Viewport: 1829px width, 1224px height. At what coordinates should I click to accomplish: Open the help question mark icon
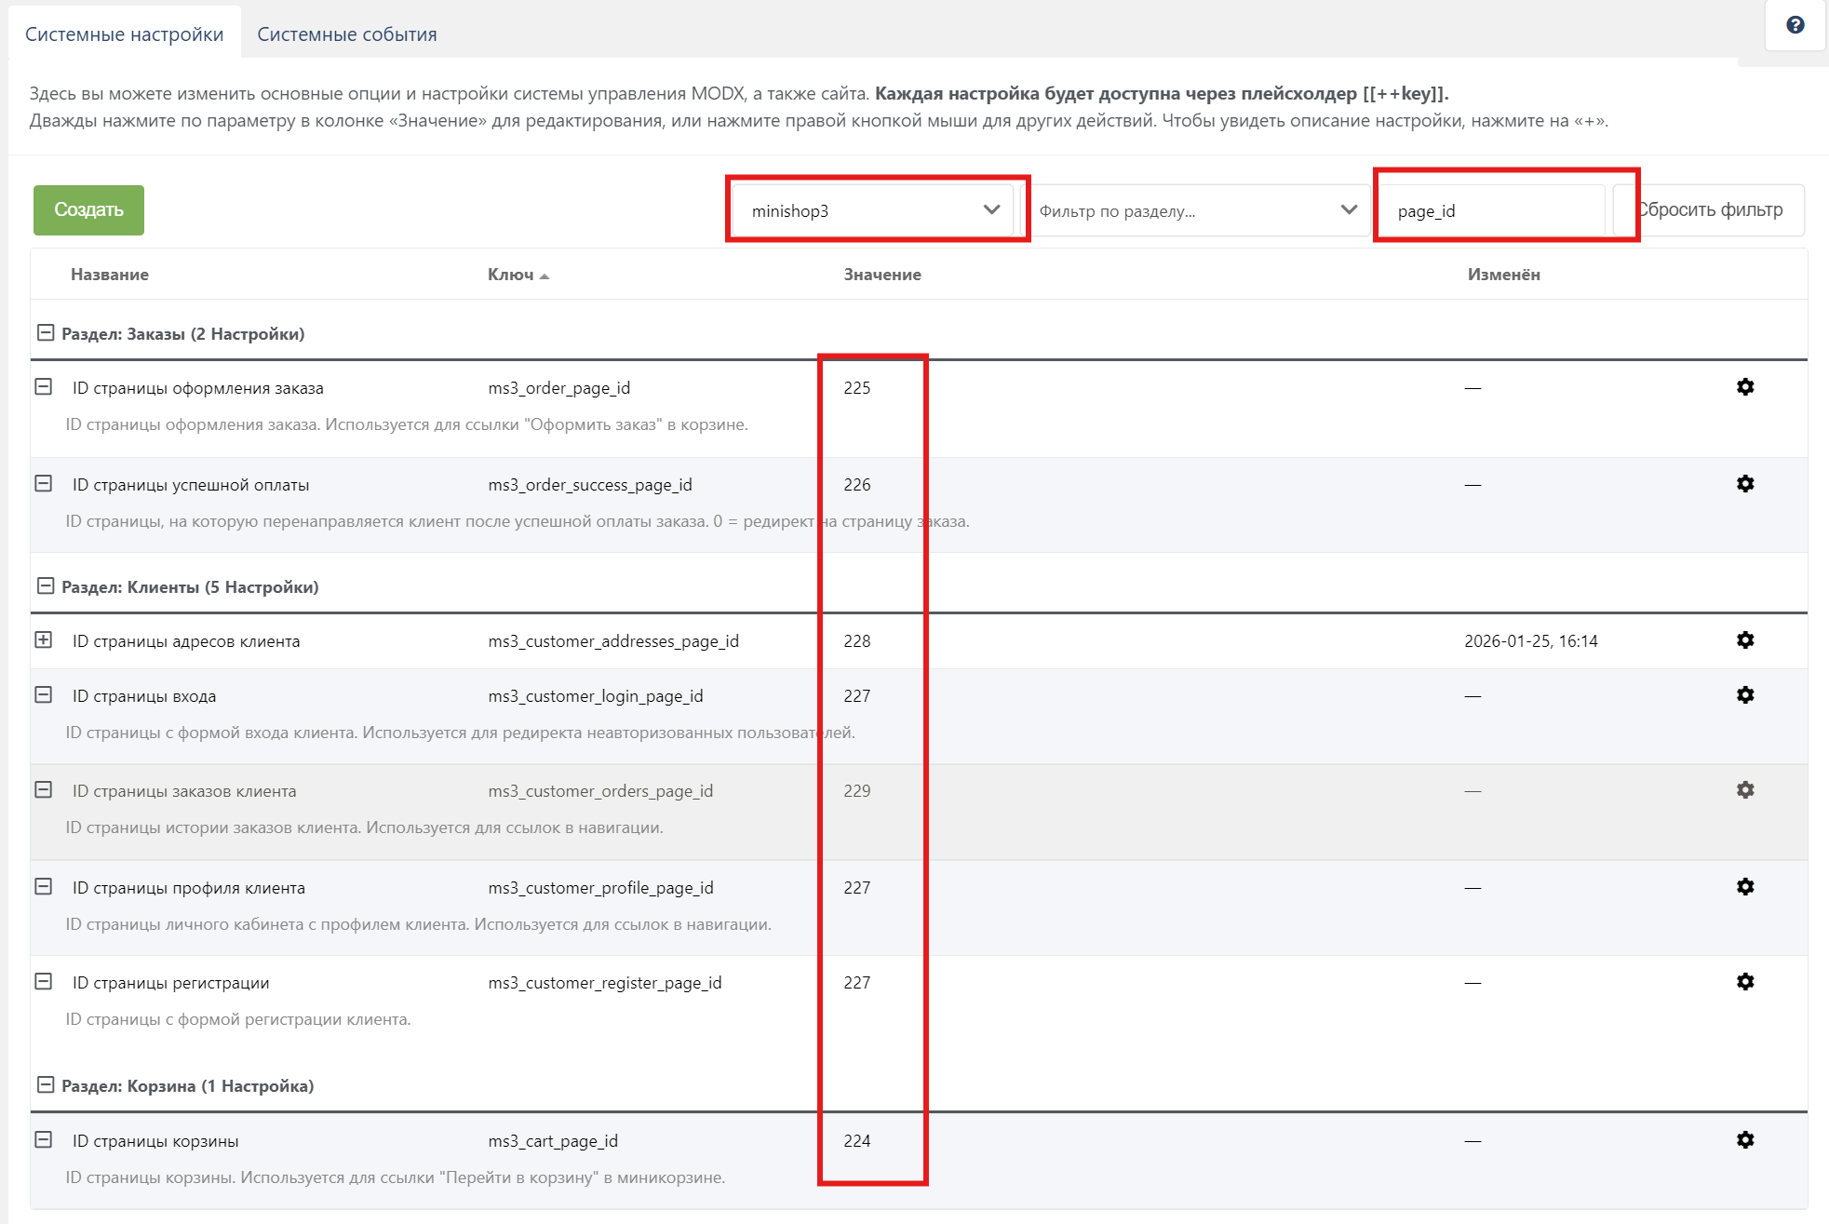click(x=1795, y=25)
